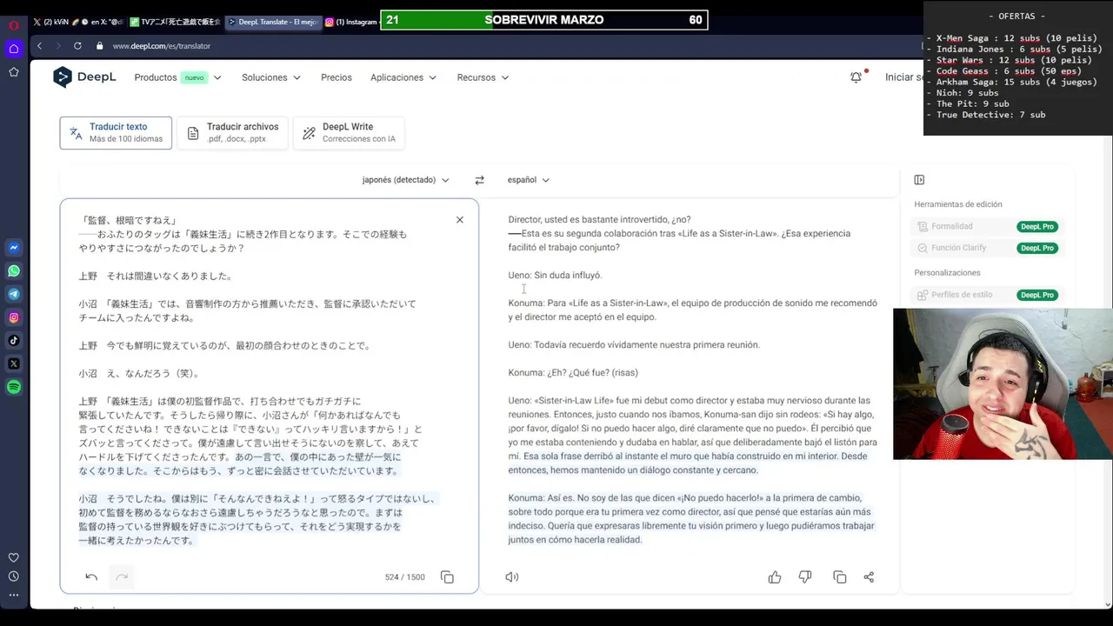Click the 'Ueno: Sin duda influyó.' translation line
Viewport: 1113px width, 626px height.
pos(555,275)
